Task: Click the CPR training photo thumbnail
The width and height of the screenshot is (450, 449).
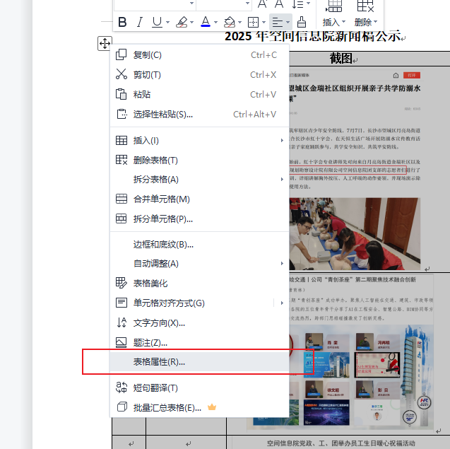Action: pos(355,233)
